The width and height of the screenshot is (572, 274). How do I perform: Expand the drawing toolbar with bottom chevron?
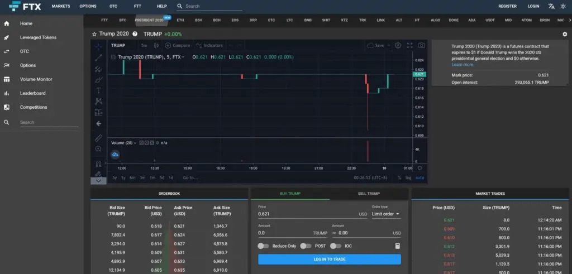(x=98, y=180)
